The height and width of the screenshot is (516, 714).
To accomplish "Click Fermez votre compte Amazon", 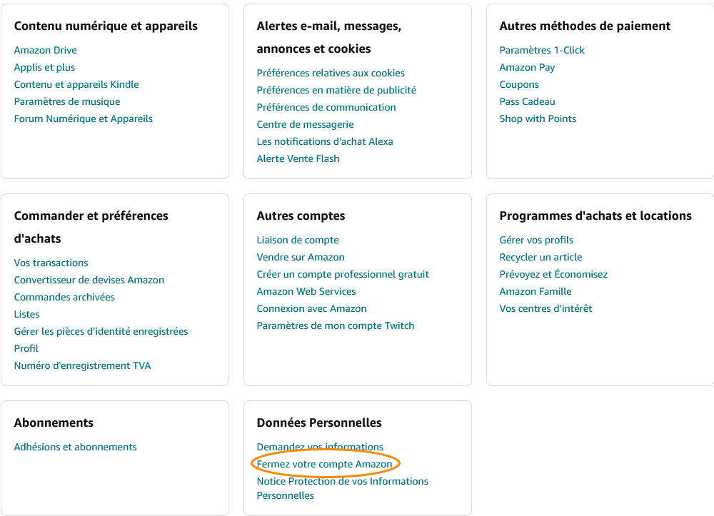I will [324, 464].
